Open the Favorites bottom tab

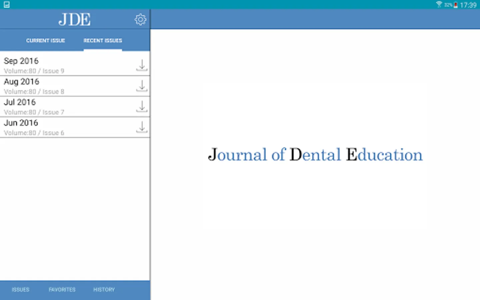click(62, 289)
